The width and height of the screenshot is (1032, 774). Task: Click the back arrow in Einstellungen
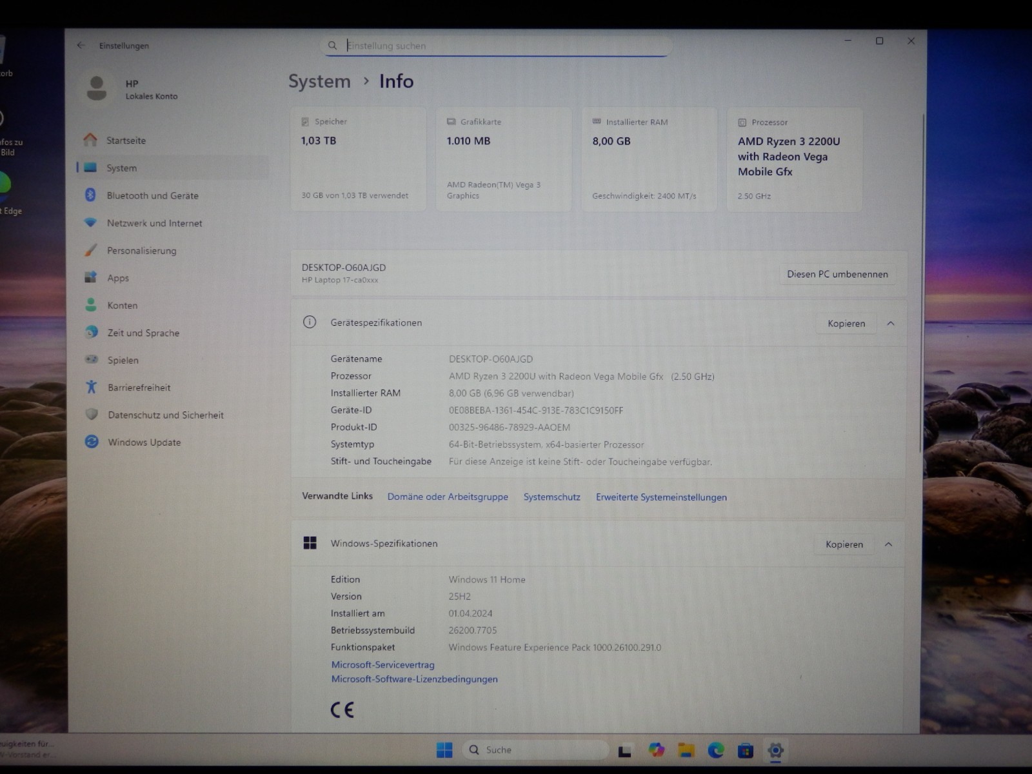tap(81, 45)
